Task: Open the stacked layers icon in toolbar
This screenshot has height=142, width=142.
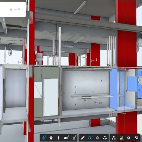Action: tap(97, 138)
